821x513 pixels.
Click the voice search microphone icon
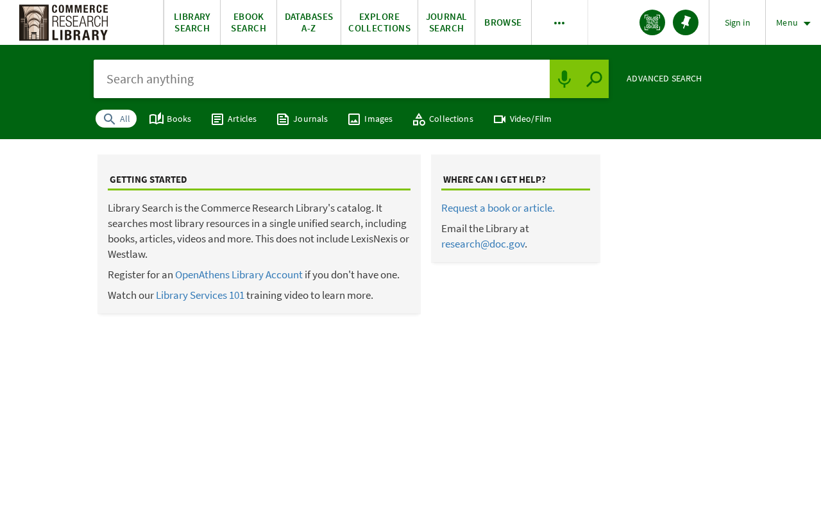click(x=564, y=79)
